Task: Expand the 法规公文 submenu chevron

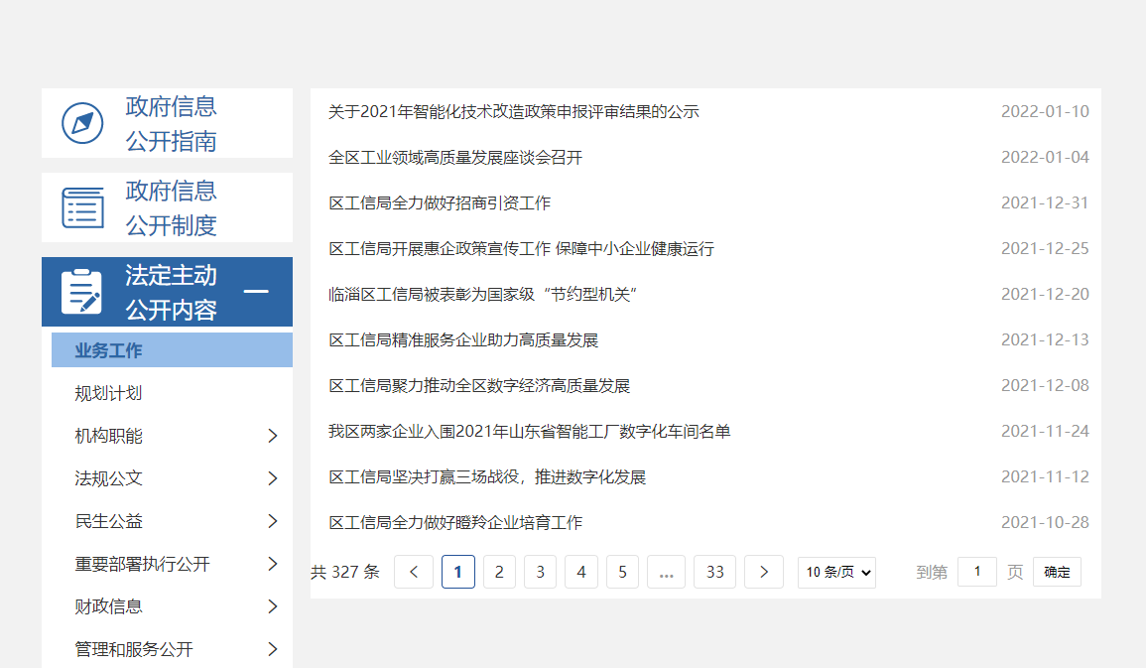Action: click(273, 478)
